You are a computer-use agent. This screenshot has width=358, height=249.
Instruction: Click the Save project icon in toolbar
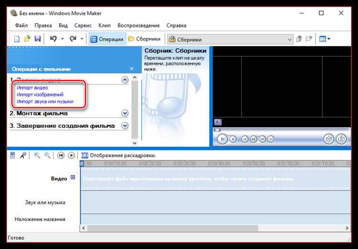point(37,39)
